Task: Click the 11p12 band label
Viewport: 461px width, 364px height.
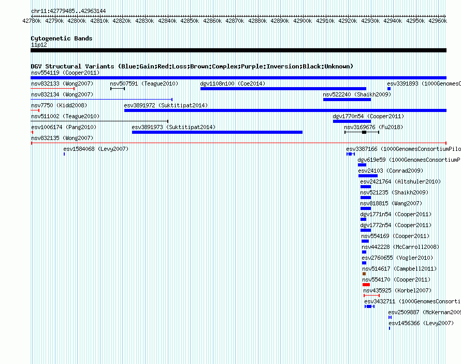Action: click(39, 45)
